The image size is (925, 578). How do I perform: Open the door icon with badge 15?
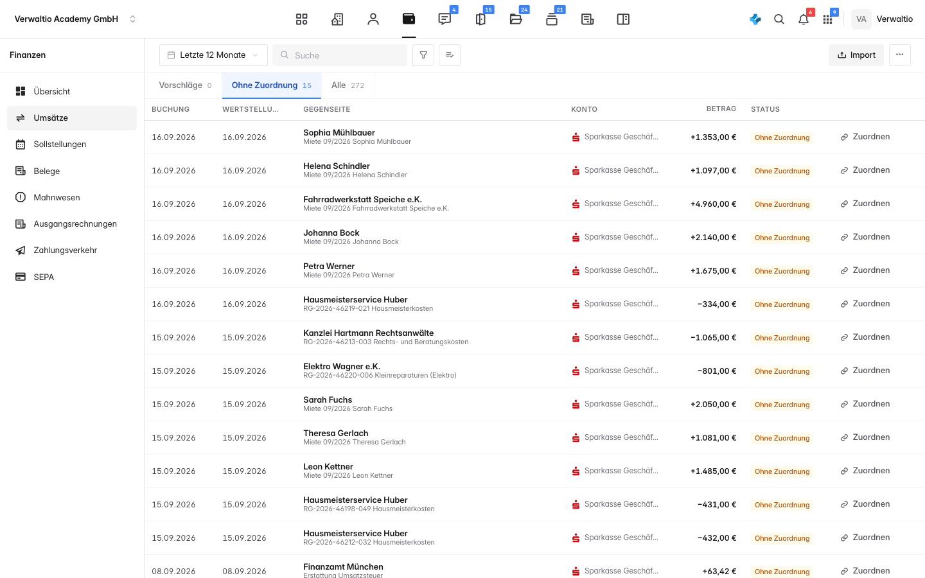pyautogui.click(x=480, y=19)
